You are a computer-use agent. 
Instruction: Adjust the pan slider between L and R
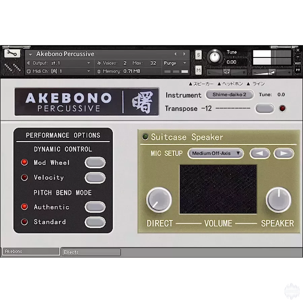tap(227, 72)
